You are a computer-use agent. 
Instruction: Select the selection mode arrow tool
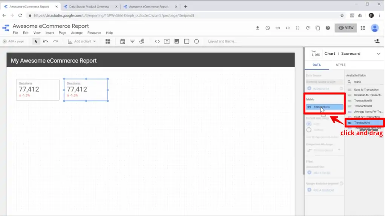click(x=36, y=41)
